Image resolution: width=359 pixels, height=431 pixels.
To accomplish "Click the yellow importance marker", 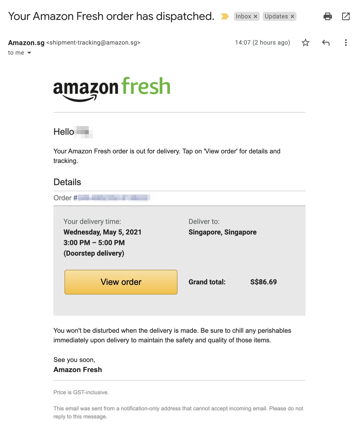I will point(225,16).
